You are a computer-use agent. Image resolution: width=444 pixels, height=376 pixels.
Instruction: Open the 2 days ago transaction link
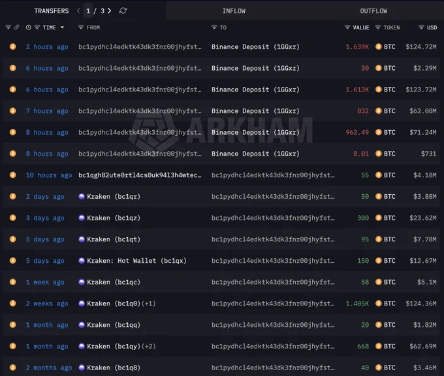click(x=45, y=197)
